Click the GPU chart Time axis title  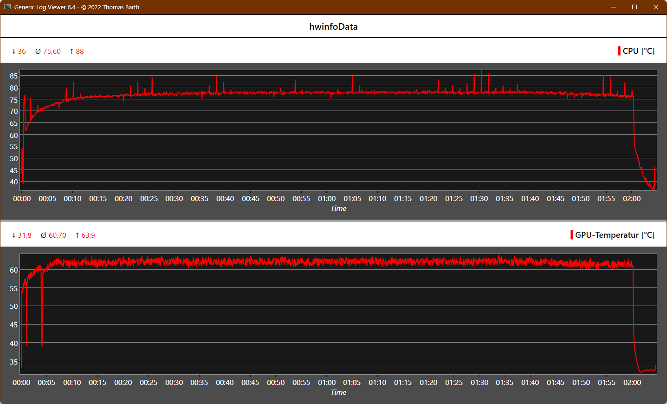click(x=338, y=392)
